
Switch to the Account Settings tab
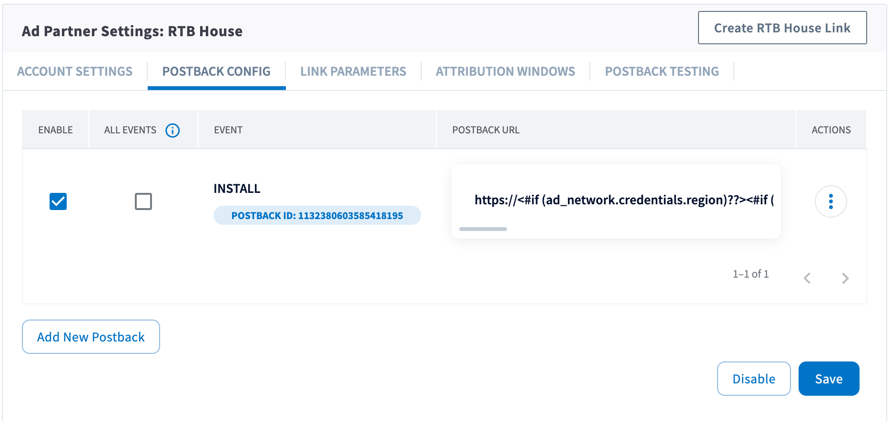point(75,71)
